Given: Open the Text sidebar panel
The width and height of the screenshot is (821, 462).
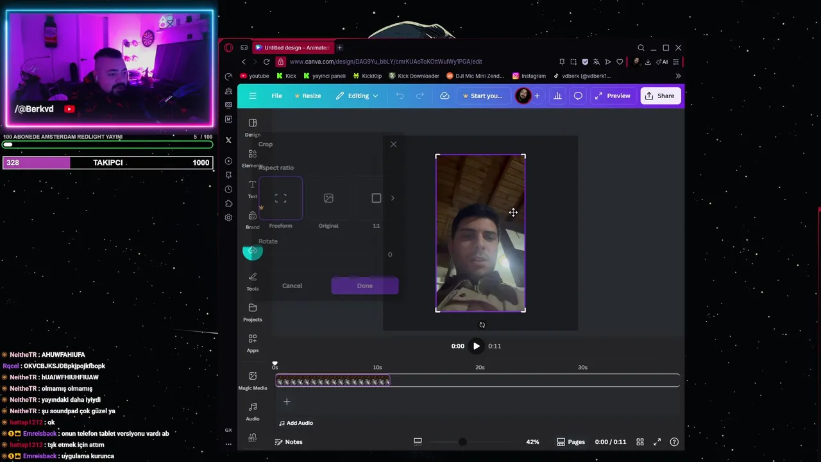Looking at the screenshot, I should [x=253, y=189].
